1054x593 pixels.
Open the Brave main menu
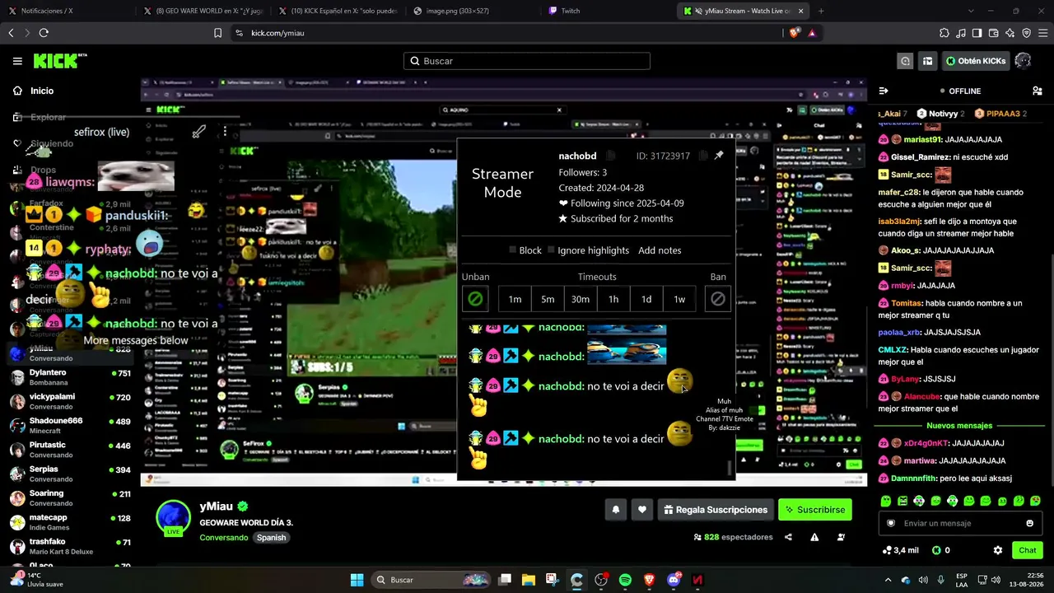pos(1042,33)
